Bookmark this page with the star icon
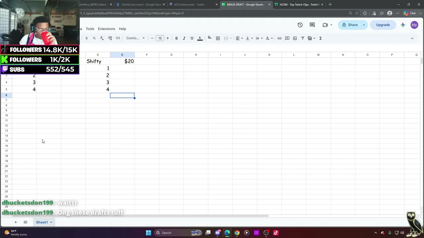424x238 pixels. 357,13
